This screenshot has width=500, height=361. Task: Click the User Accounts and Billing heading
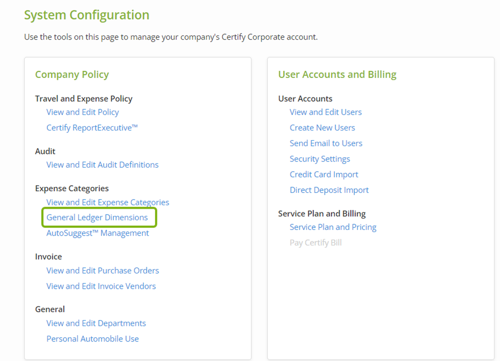coord(337,74)
